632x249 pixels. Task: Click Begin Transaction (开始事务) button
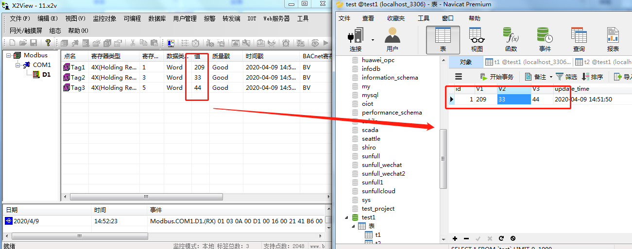(x=496, y=77)
